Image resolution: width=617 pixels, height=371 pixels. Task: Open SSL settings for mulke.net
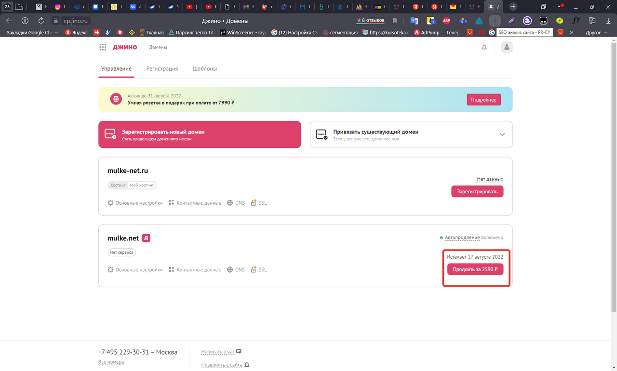pos(259,270)
